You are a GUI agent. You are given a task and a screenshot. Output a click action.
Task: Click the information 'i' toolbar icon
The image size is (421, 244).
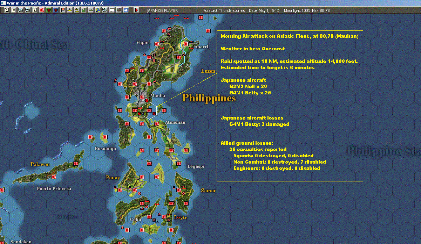(x=34, y=10)
